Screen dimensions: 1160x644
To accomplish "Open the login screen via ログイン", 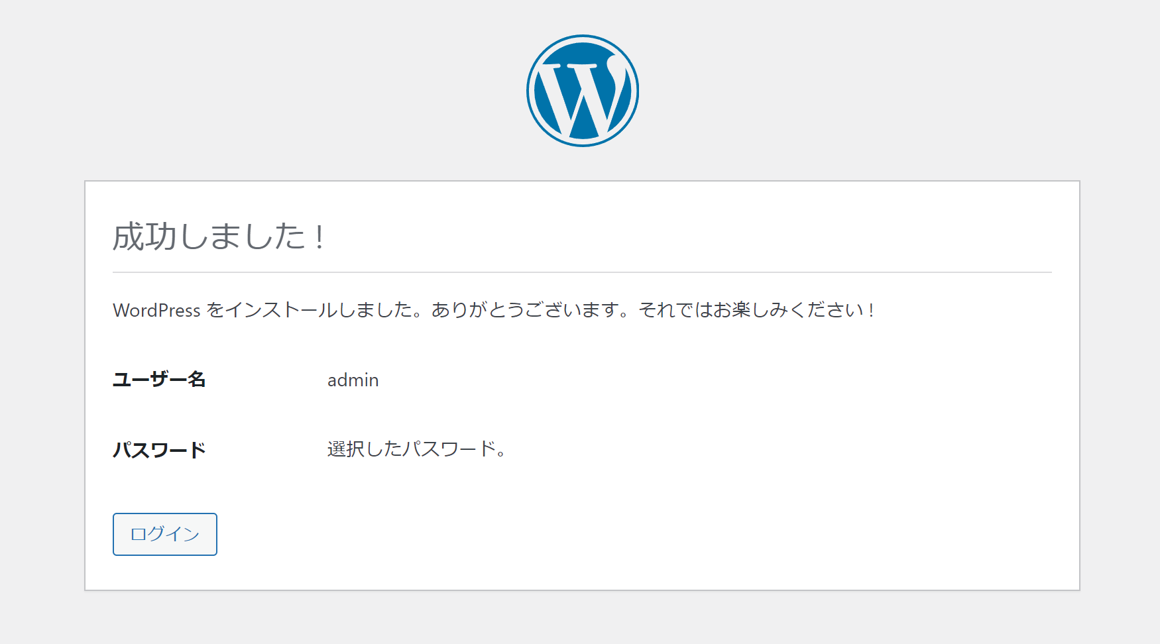I will (164, 534).
